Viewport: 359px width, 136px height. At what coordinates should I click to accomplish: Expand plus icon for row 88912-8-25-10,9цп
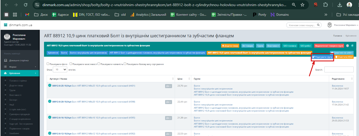(50, 85)
